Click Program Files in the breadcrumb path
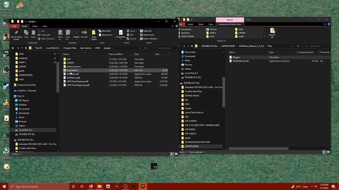This screenshot has height=190, width=339. click(x=69, y=48)
